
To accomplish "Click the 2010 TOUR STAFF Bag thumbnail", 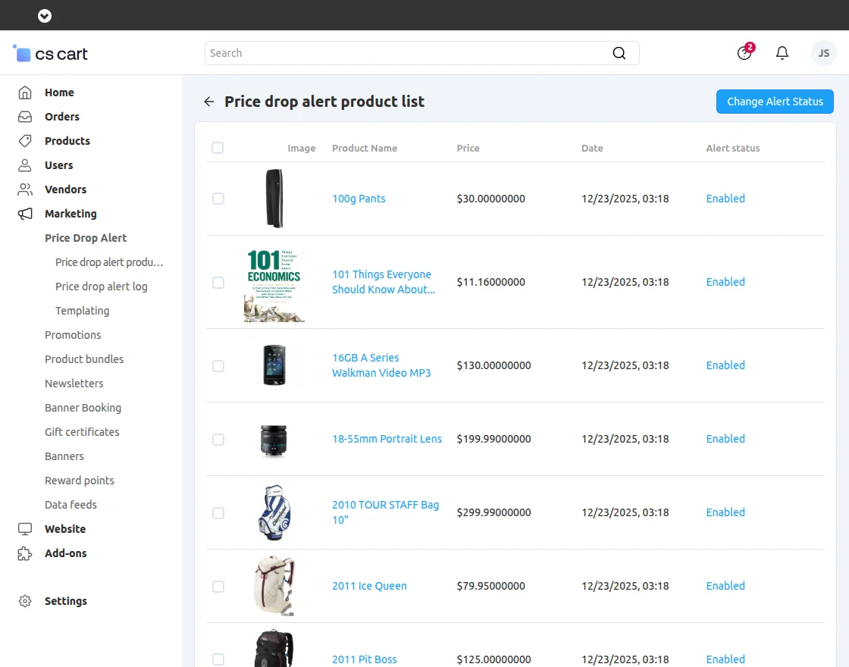I will (x=274, y=512).
